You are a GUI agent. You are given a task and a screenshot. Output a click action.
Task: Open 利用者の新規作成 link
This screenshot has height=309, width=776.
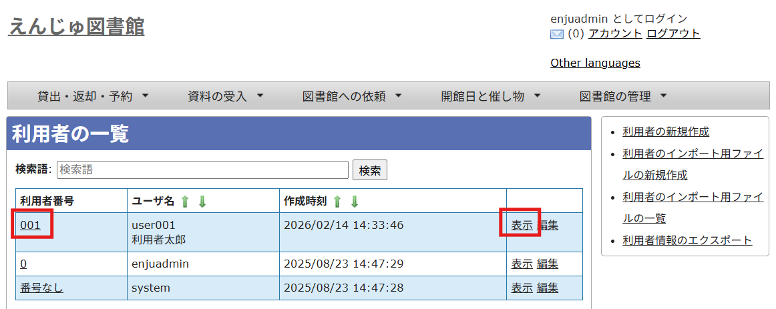tap(666, 131)
